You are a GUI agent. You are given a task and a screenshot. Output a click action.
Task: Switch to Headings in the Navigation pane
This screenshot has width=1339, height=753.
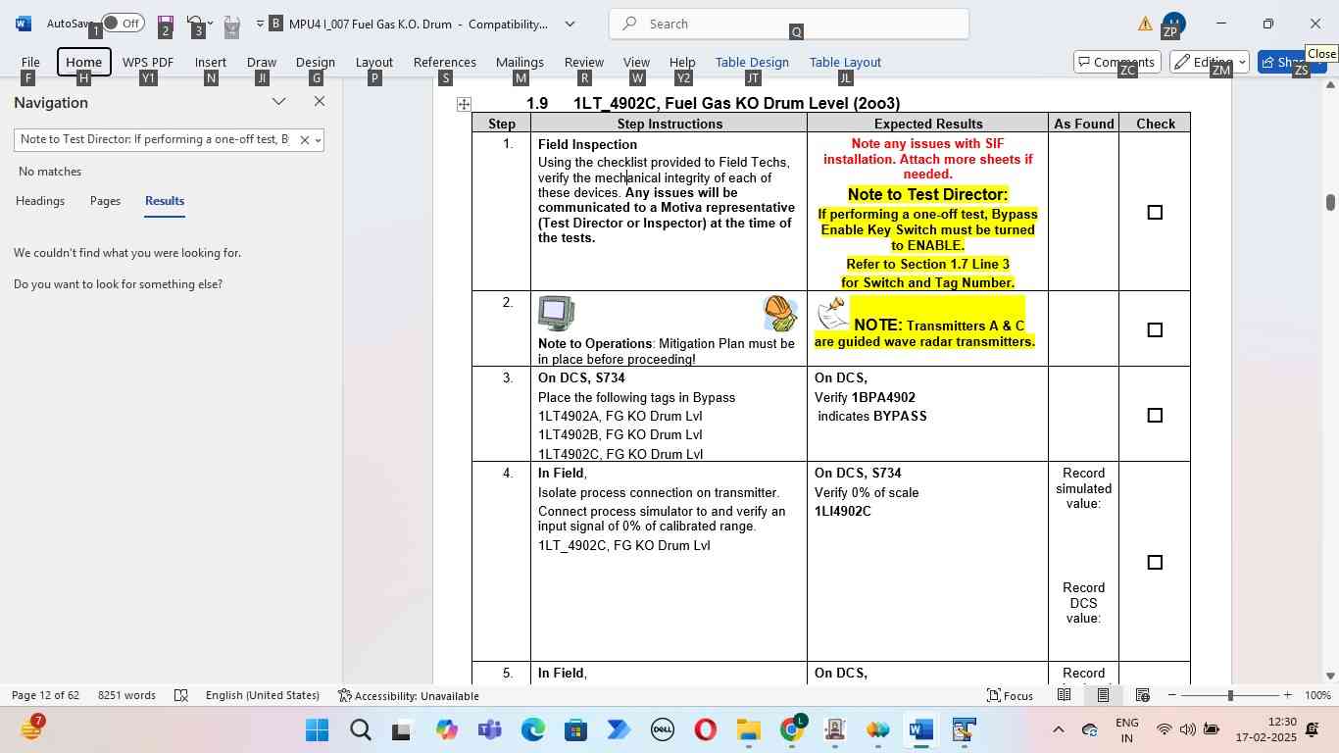click(40, 201)
